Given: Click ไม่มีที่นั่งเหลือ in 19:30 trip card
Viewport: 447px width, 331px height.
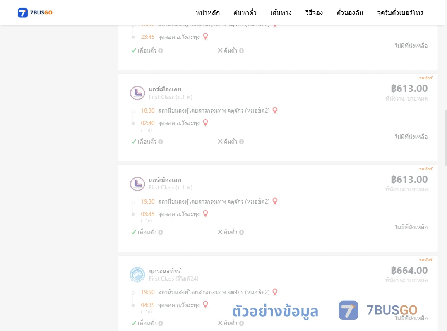Looking at the screenshot, I should click(x=411, y=227).
